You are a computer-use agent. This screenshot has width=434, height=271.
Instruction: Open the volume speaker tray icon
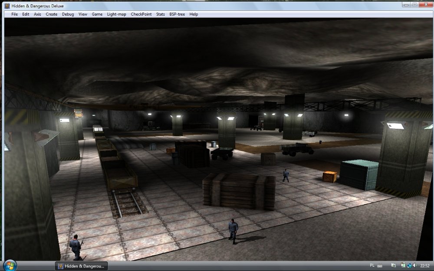coord(415,265)
